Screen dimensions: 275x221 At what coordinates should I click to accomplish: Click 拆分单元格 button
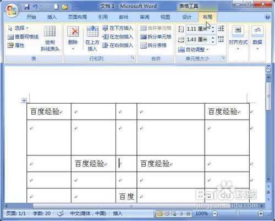pos(156,37)
